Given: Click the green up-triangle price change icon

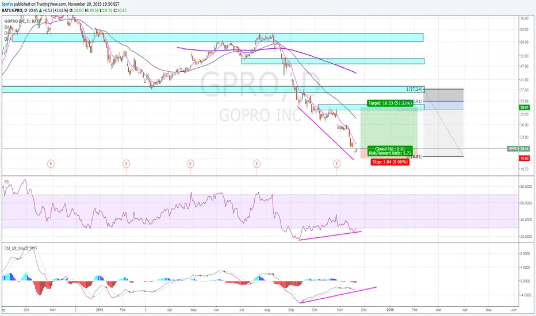Looking at the screenshot, I should [x=40, y=10].
